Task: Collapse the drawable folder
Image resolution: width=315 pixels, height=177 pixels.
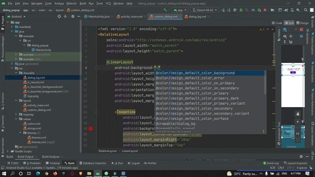Action: tap(16, 73)
